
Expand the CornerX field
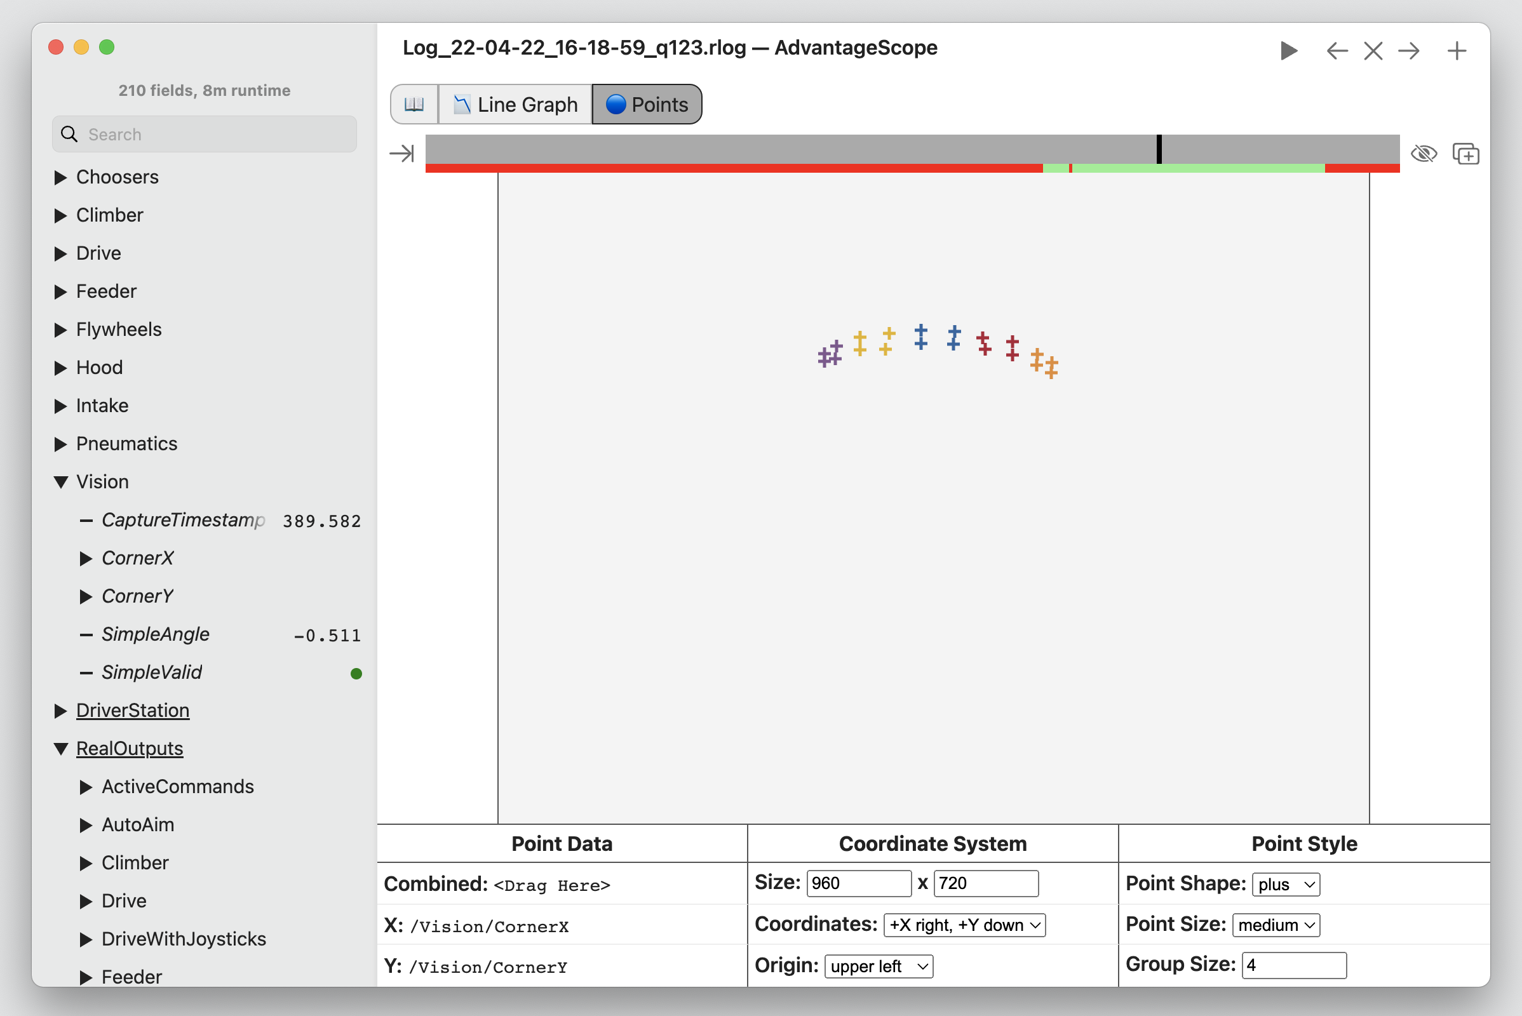click(x=86, y=559)
